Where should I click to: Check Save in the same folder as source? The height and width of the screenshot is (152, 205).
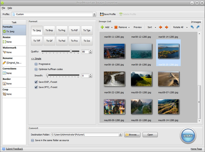[33, 140]
